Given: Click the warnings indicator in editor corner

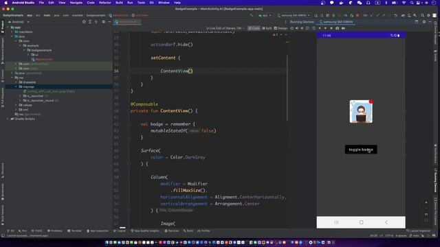Looking at the screenshot, I should pos(275,35).
